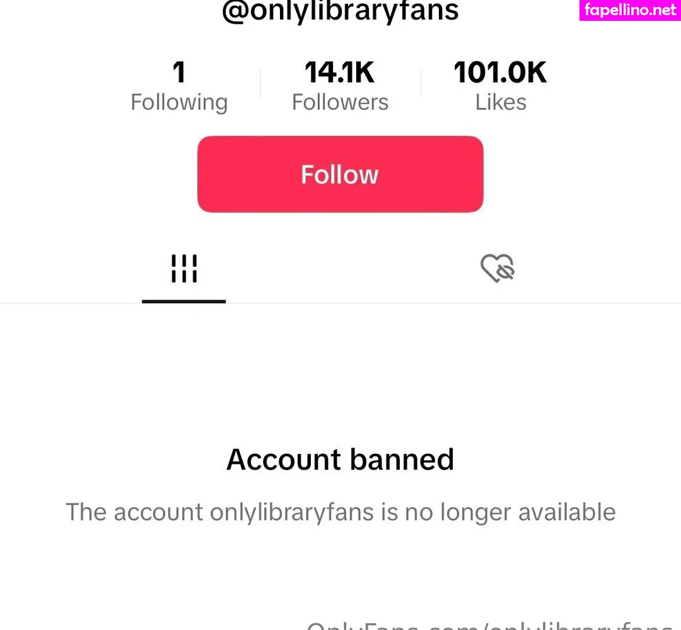Follow the onlylibraryfans account
Viewport: 681px width, 630px height.
pos(340,173)
